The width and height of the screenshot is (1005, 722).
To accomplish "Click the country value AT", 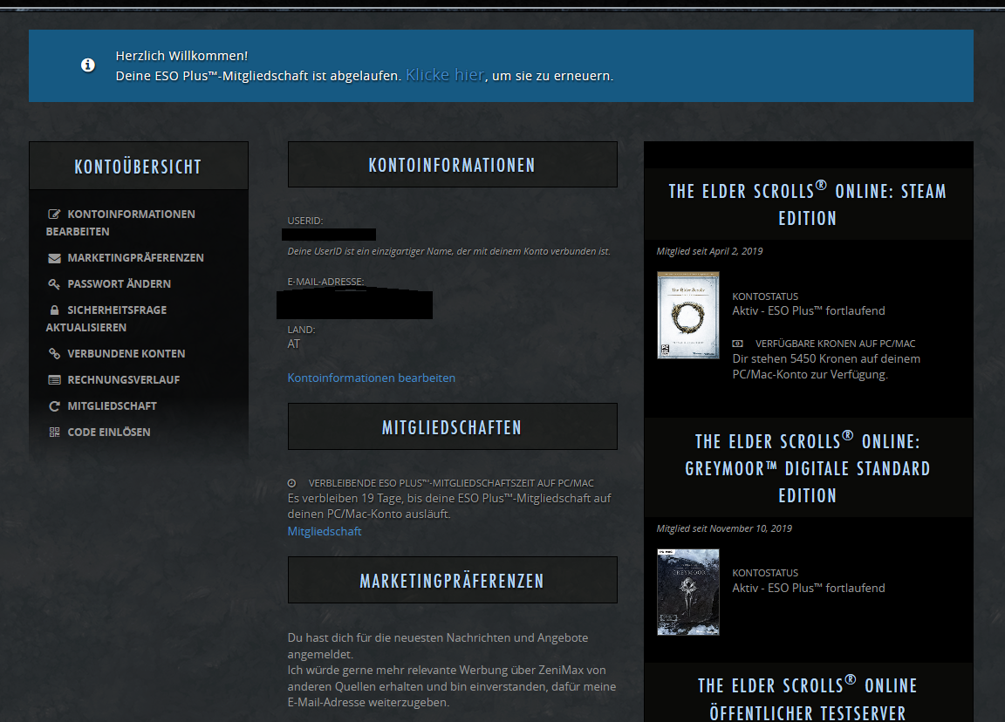I will 293,344.
